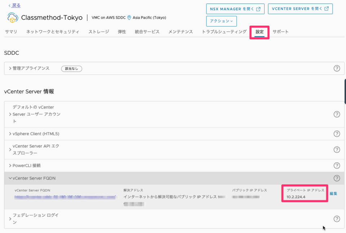Collapse the vCenter Server FQDN section
346x233 pixels.
10,178
